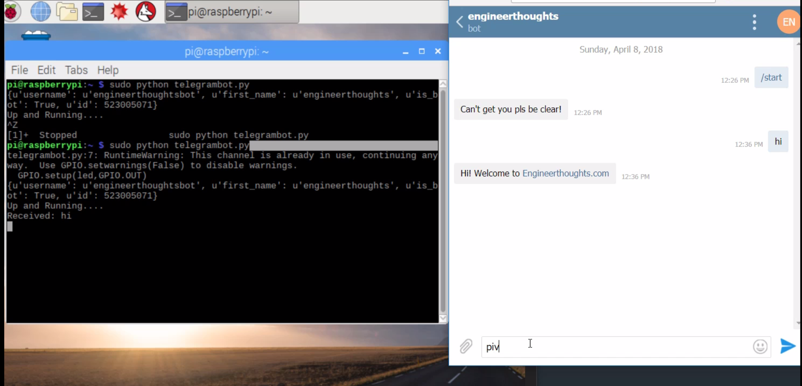Click the 'Sunday, April 8, 2018' date label
Screen dimensions: 802x386
[x=621, y=50]
